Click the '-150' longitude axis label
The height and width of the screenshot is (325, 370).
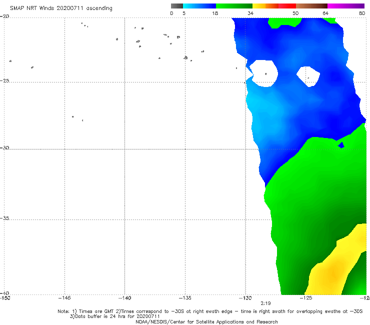point(5,298)
